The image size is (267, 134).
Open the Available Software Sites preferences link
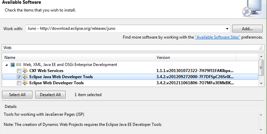click(x=218, y=37)
